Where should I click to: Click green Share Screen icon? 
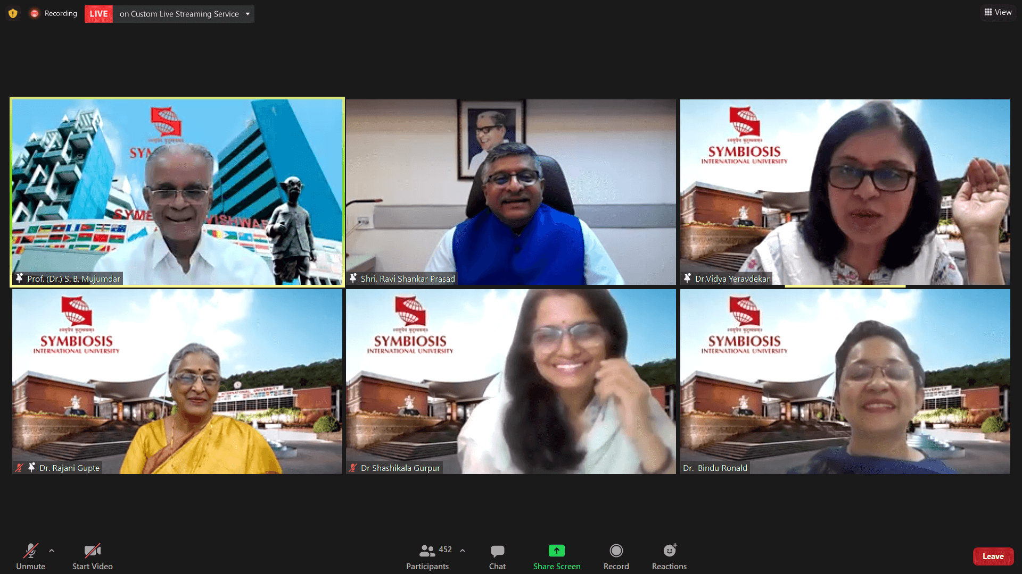[x=556, y=551]
